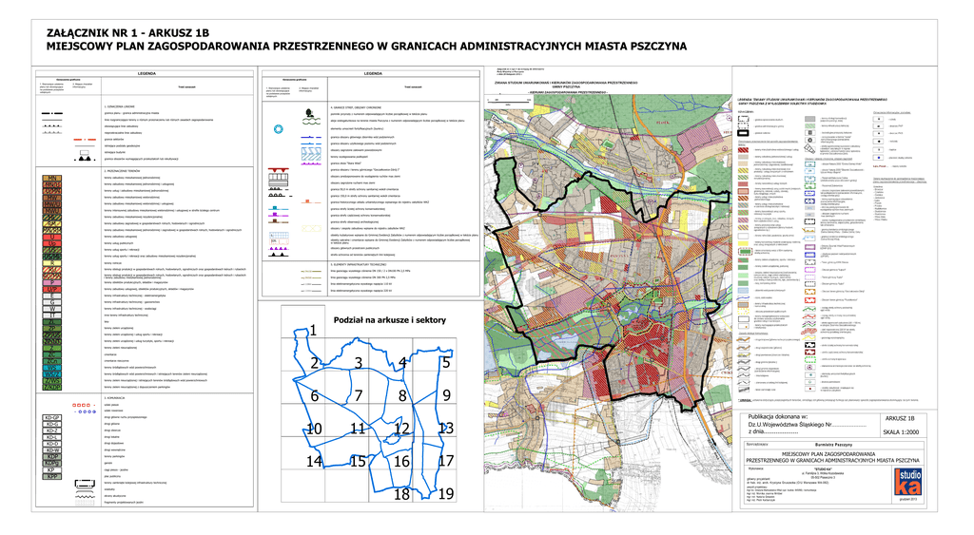
Task: Click the KD-Z road legend symbol
Action: point(51,431)
